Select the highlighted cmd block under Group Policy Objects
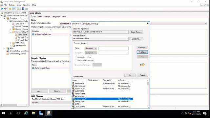The width and height of the screenshot is (210, 118). (23, 34)
